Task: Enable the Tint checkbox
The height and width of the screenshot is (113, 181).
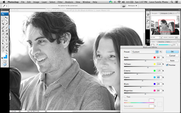Action: [125, 97]
